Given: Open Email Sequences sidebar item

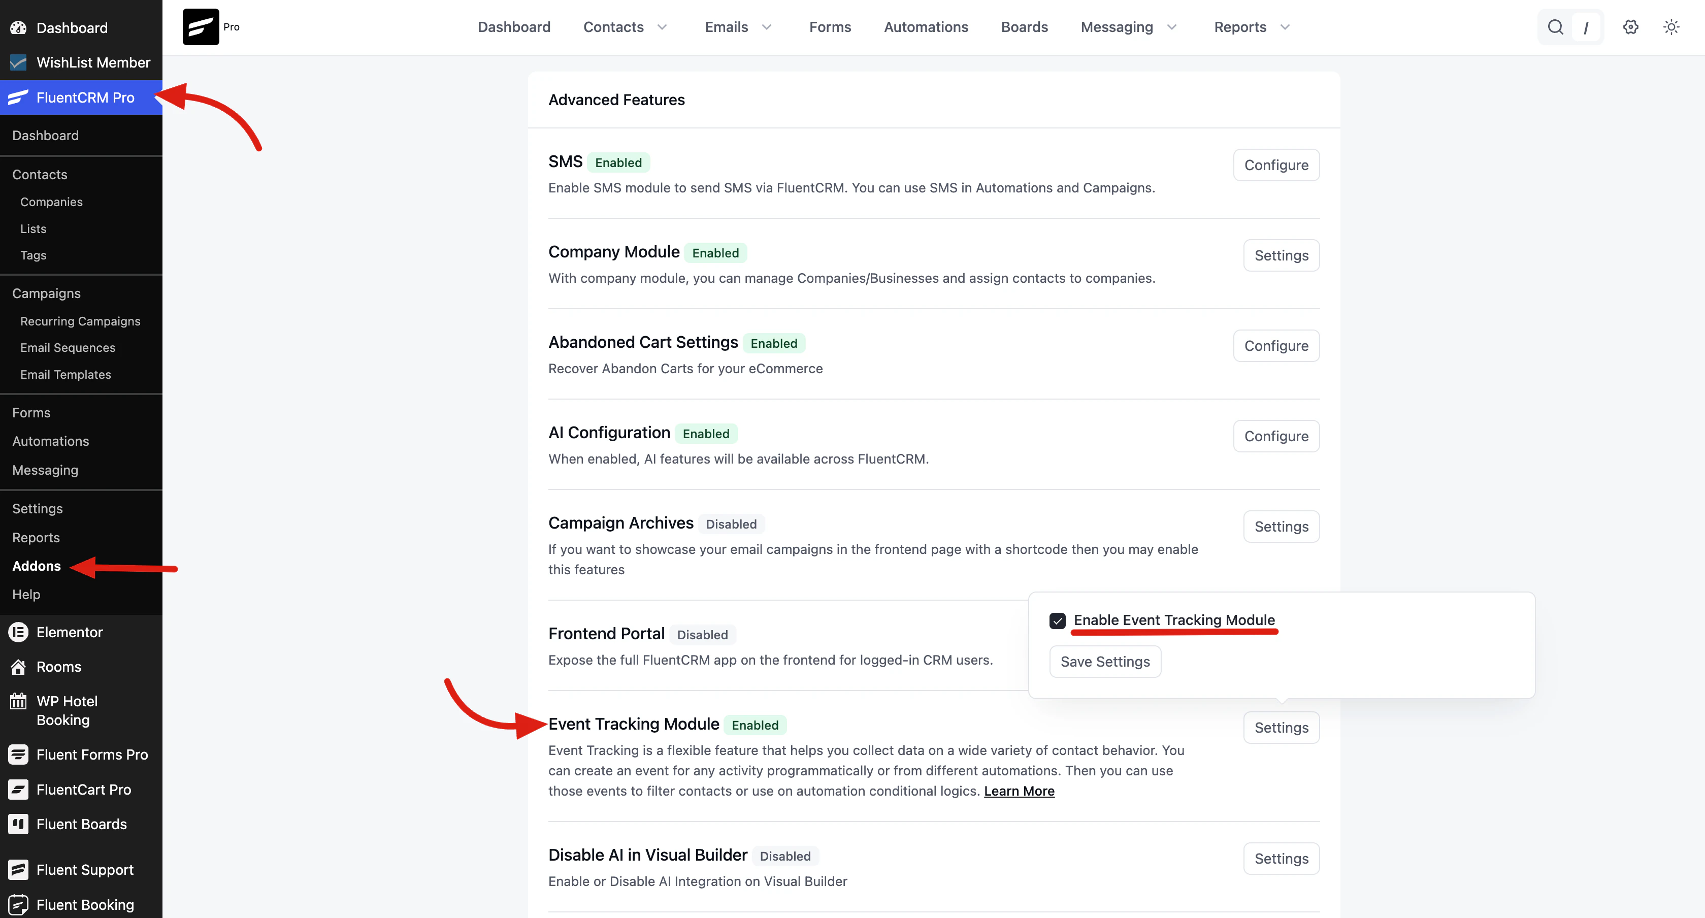Looking at the screenshot, I should (x=68, y=347).
